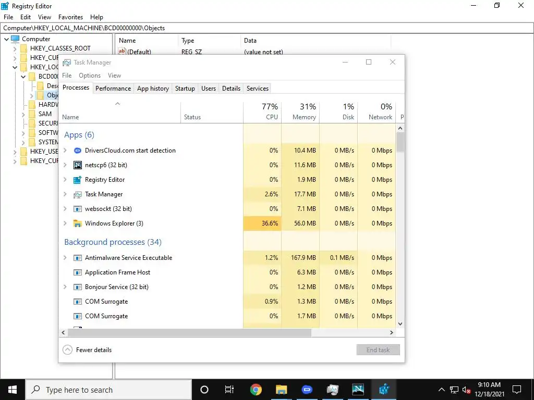This screenshot has height=400, width=534.
Task: Click the (Default) string value icon
Action: pyautogui.click(x=122, y=52)
